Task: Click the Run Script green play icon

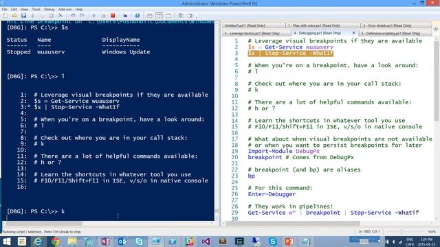Action: pyautogui.click(x=94, y=16)
